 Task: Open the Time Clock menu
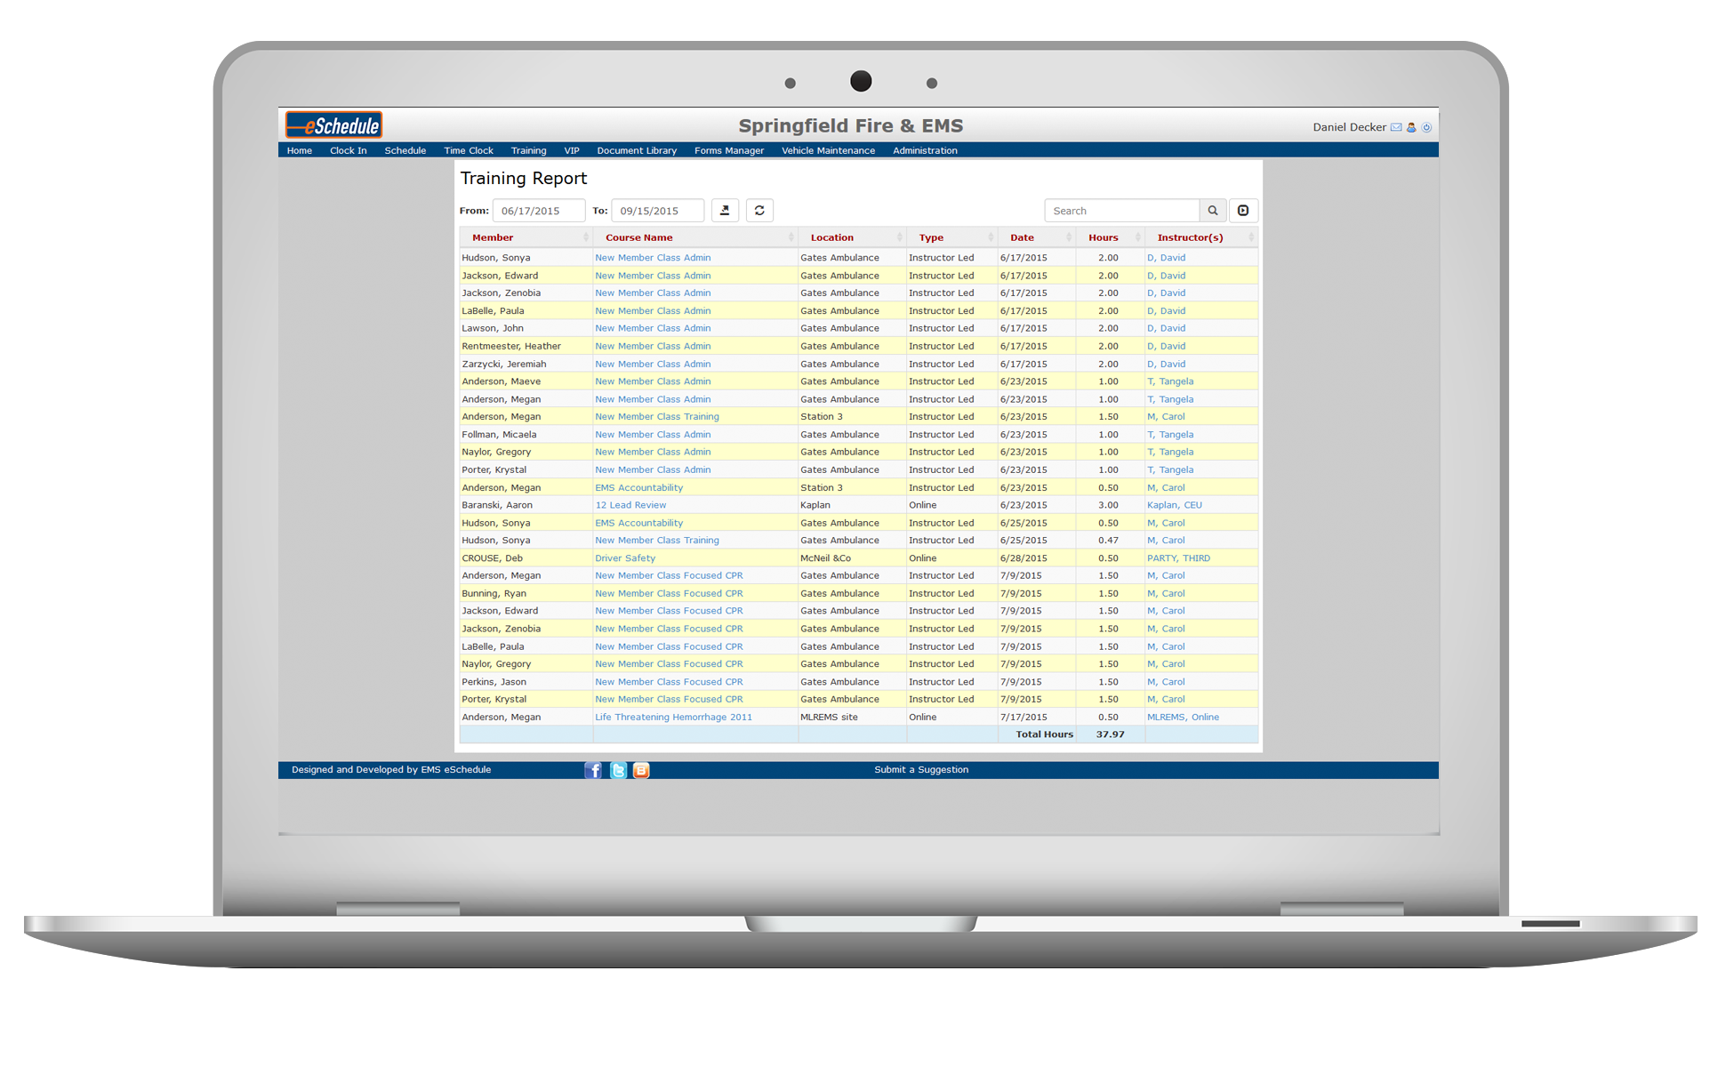coord(469,150)
